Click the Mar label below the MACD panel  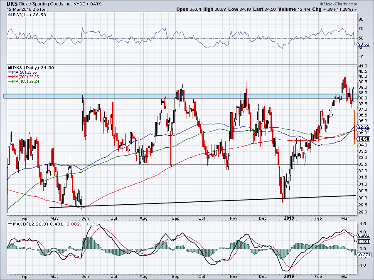click(x=345, y=276)
